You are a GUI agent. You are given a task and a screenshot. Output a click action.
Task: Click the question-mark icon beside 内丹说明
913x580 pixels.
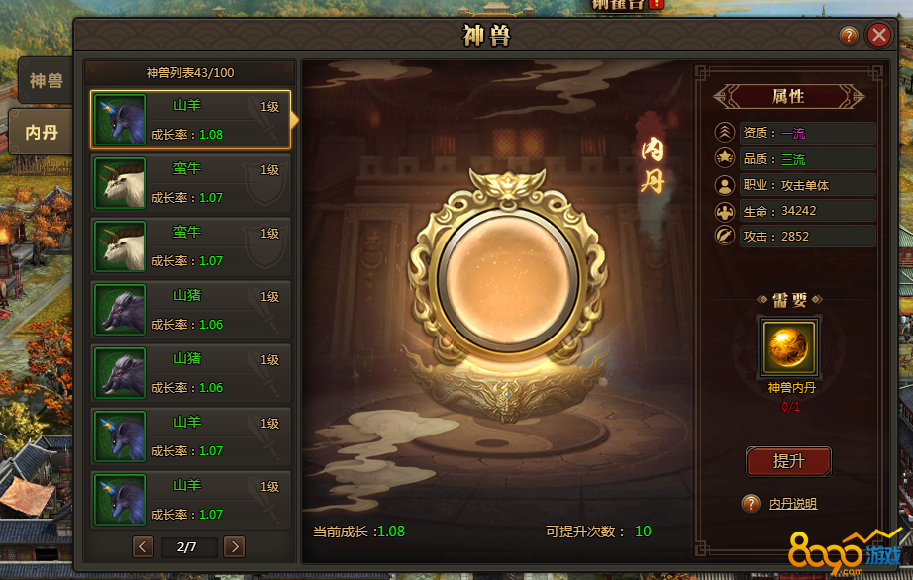coord(751,503)
